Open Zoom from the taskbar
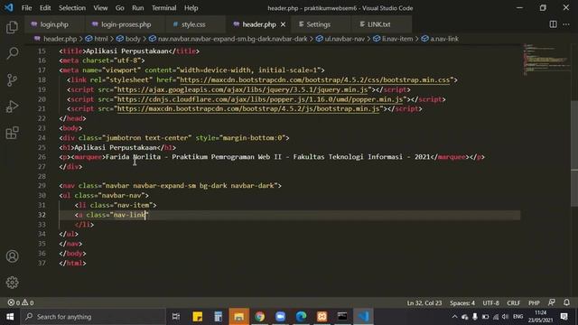Image resolution: width=578 pixels, height=325 pixels. (x=280, y=317)
